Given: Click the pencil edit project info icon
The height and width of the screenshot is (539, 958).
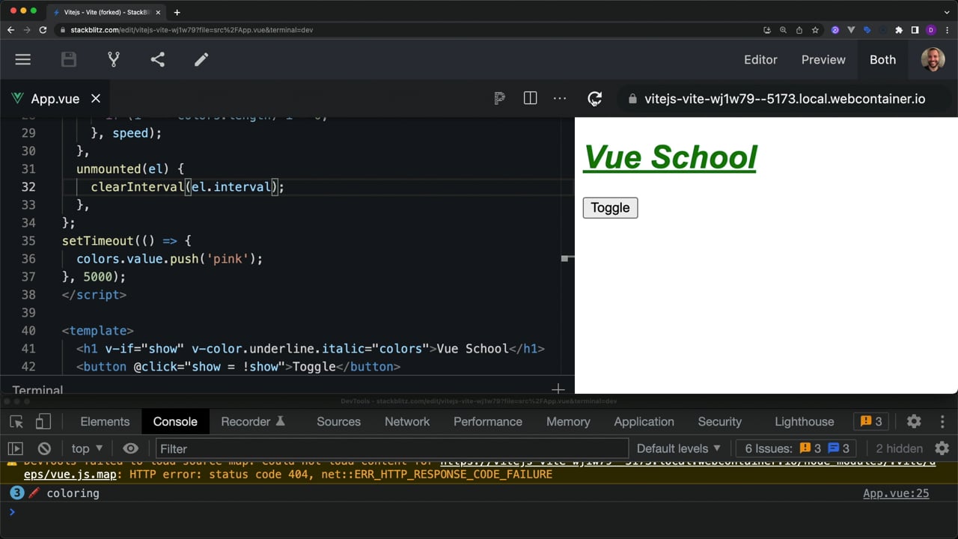Looking at the screenshot, I should click(201, 60).
